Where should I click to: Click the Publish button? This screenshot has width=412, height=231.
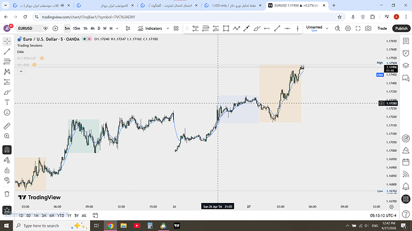(x=401, y=29)
